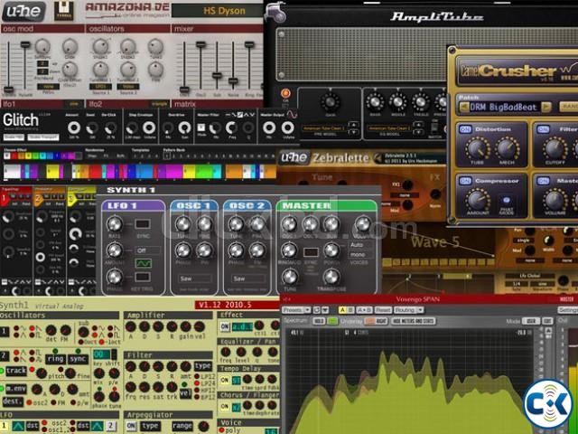
Task: Toggle CamelCrusher Master ON switch
Action: (x=543, y=181)
